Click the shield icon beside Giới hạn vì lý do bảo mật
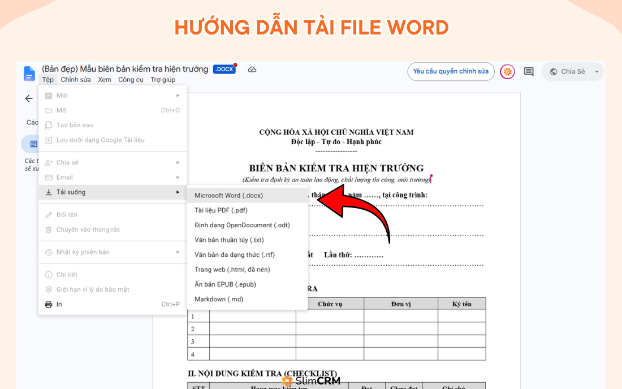This screenshot has width=622, height=389. coord(49,289)
